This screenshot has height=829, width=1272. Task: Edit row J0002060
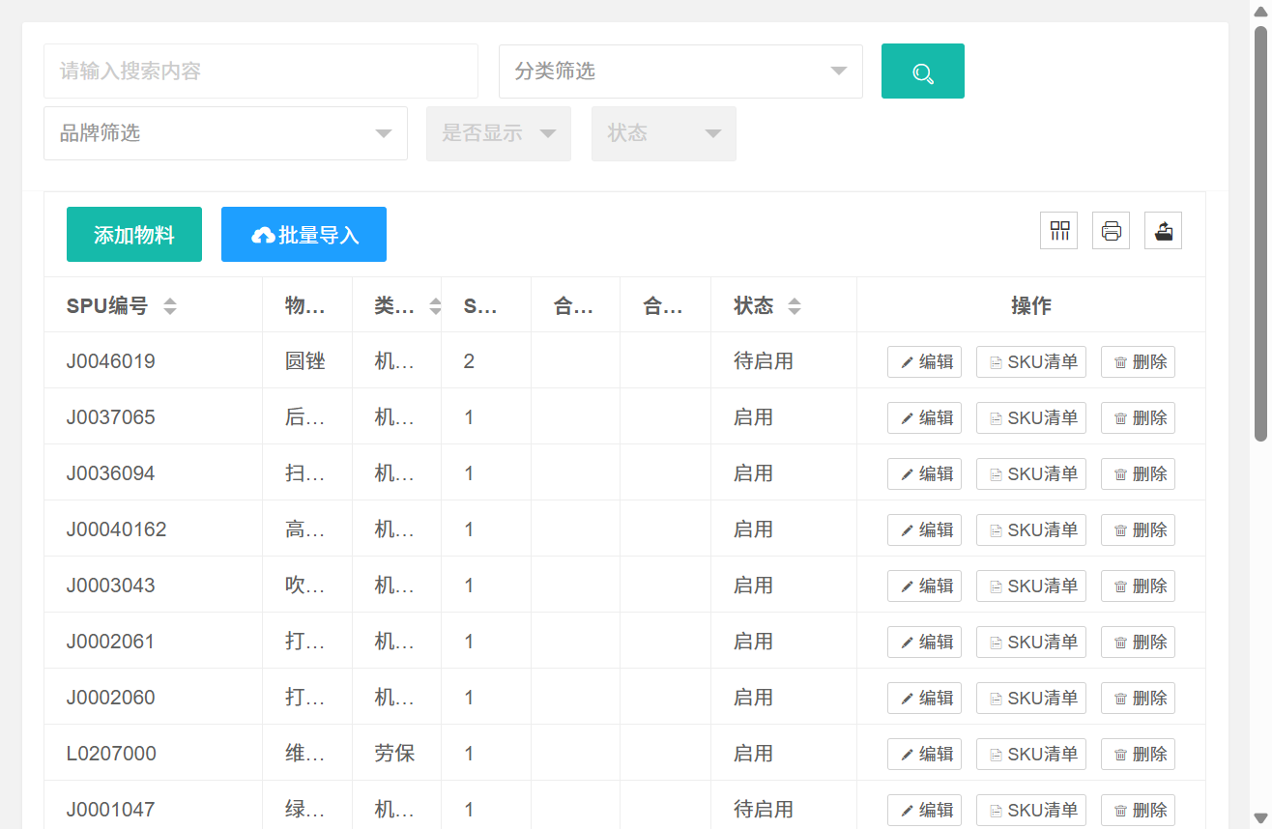pyautogui.click(x=924, y=699)
